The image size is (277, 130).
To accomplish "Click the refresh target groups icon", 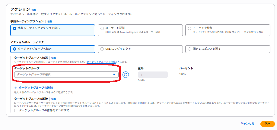I will [126, 75].
